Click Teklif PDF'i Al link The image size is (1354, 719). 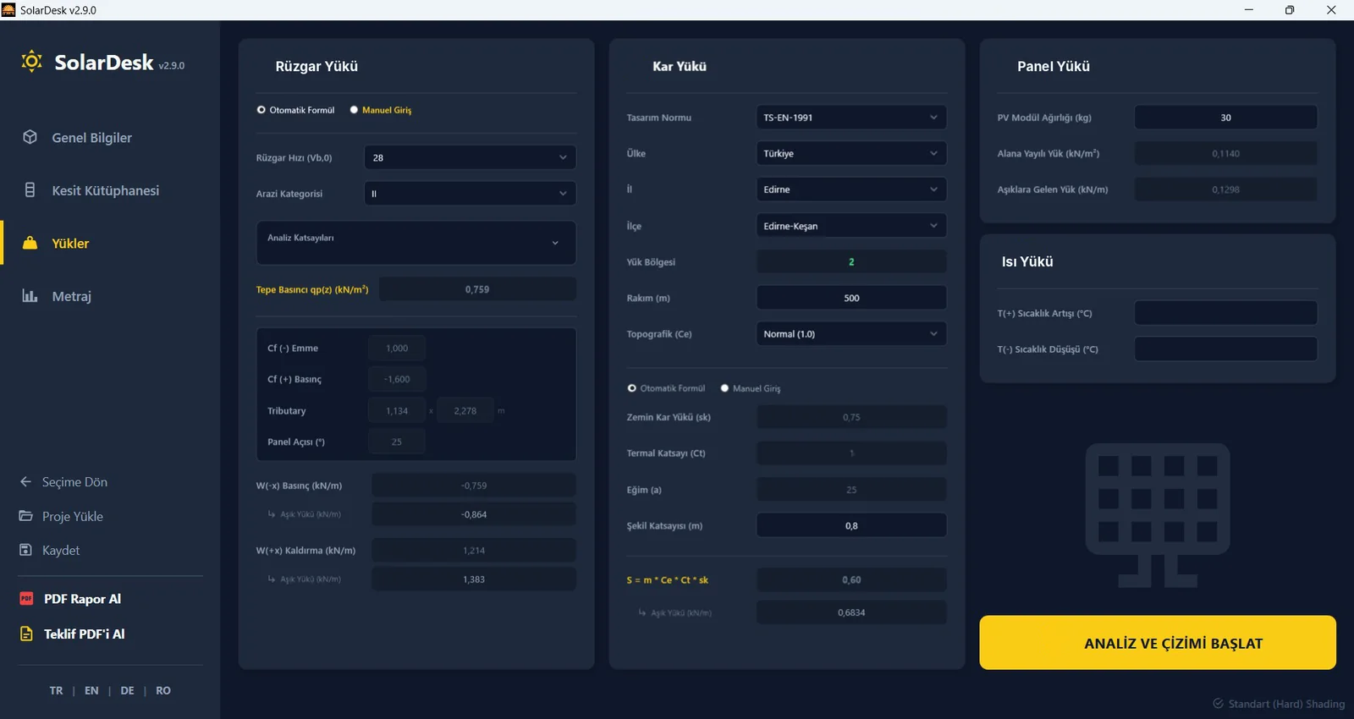[84, 634]
